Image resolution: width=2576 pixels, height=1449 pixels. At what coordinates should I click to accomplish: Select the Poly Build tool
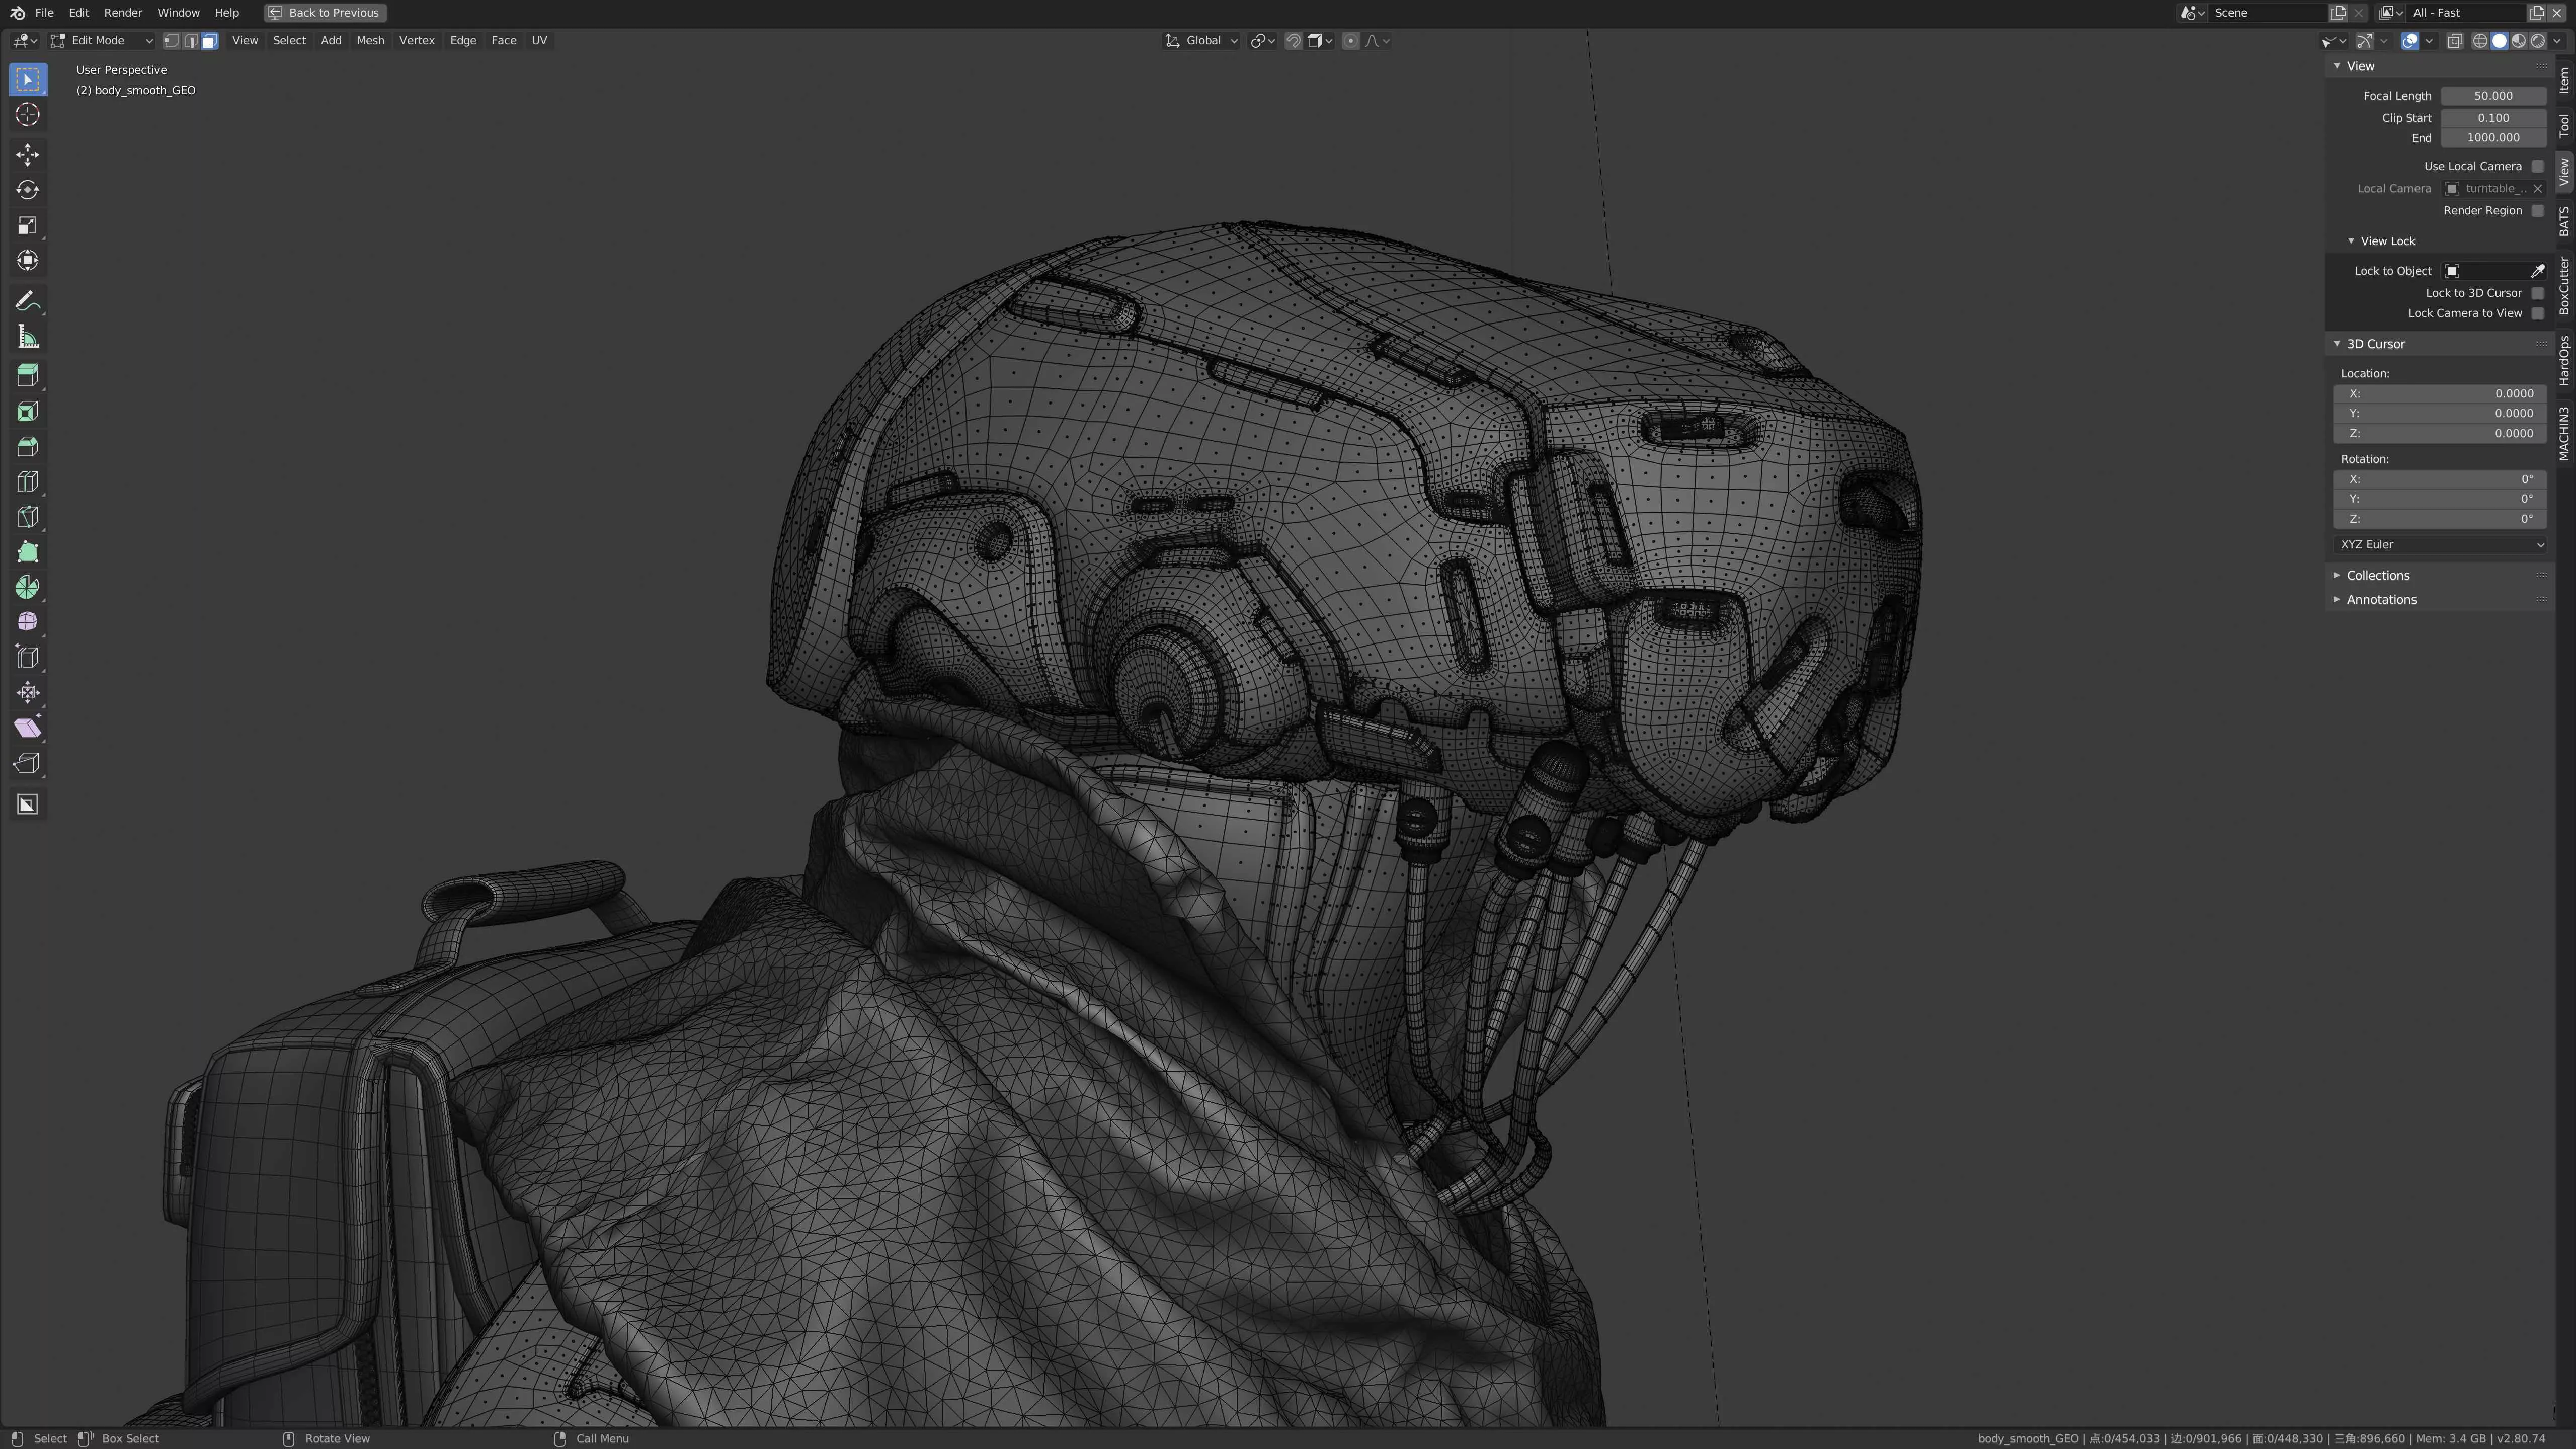pyautogui.click(x=27, y=551)
